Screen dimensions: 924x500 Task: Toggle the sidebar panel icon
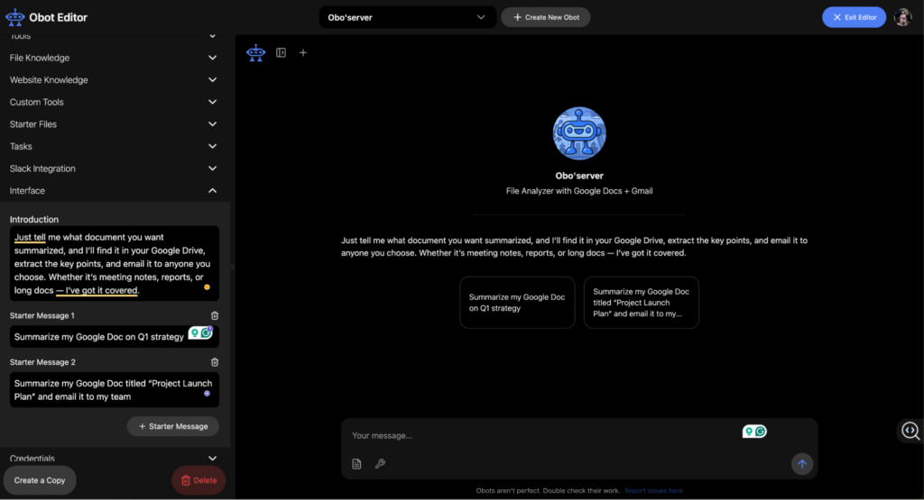tap(282, 53)
